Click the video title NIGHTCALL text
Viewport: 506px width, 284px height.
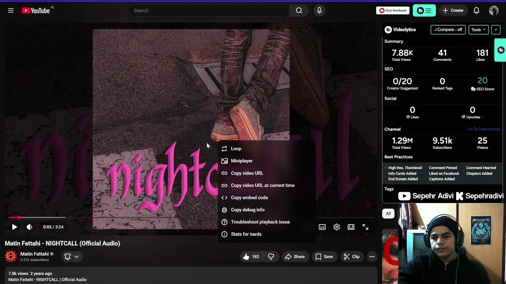point(62,243)
